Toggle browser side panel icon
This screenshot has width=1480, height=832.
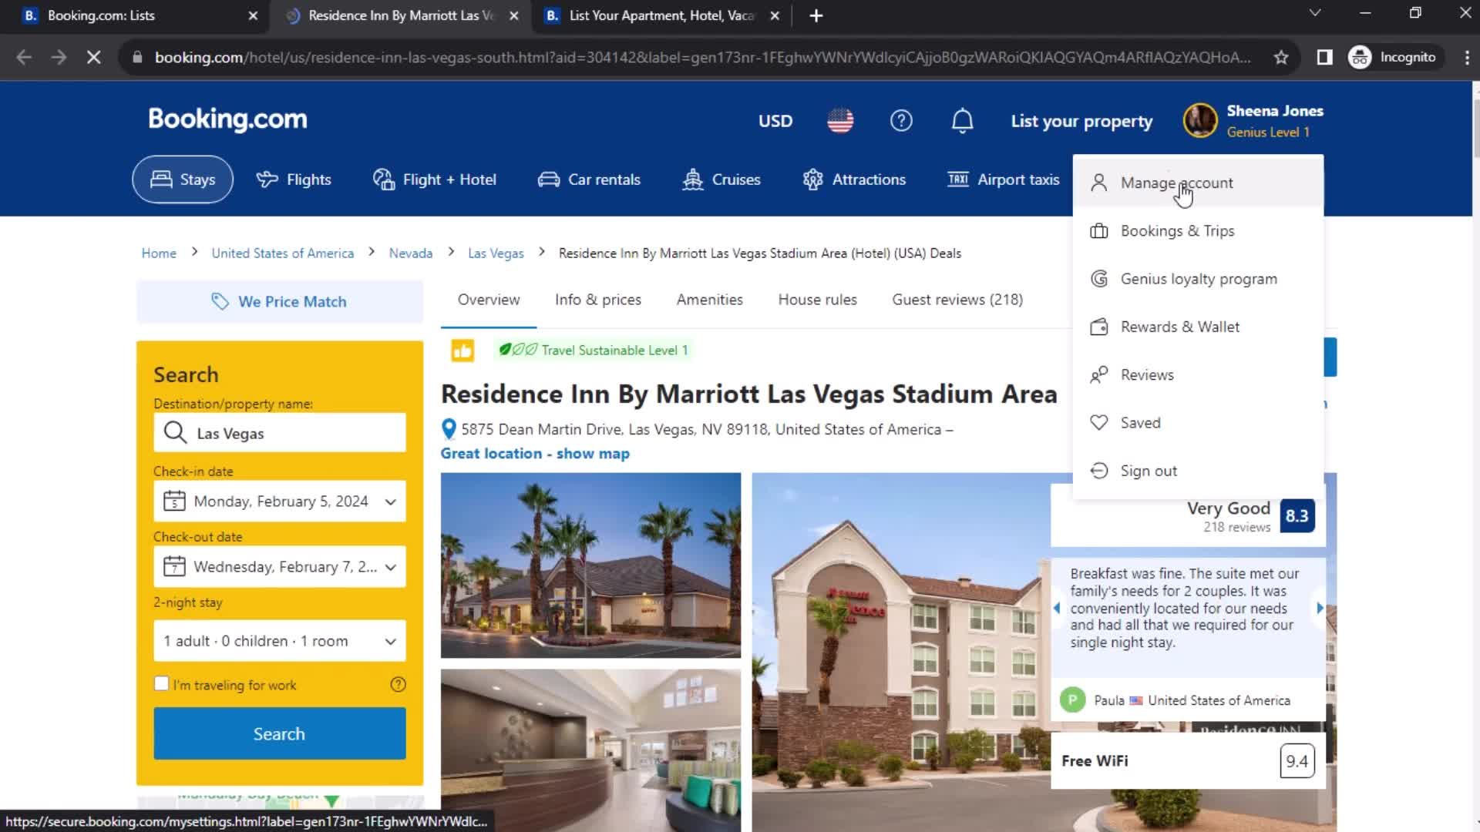1324,57
